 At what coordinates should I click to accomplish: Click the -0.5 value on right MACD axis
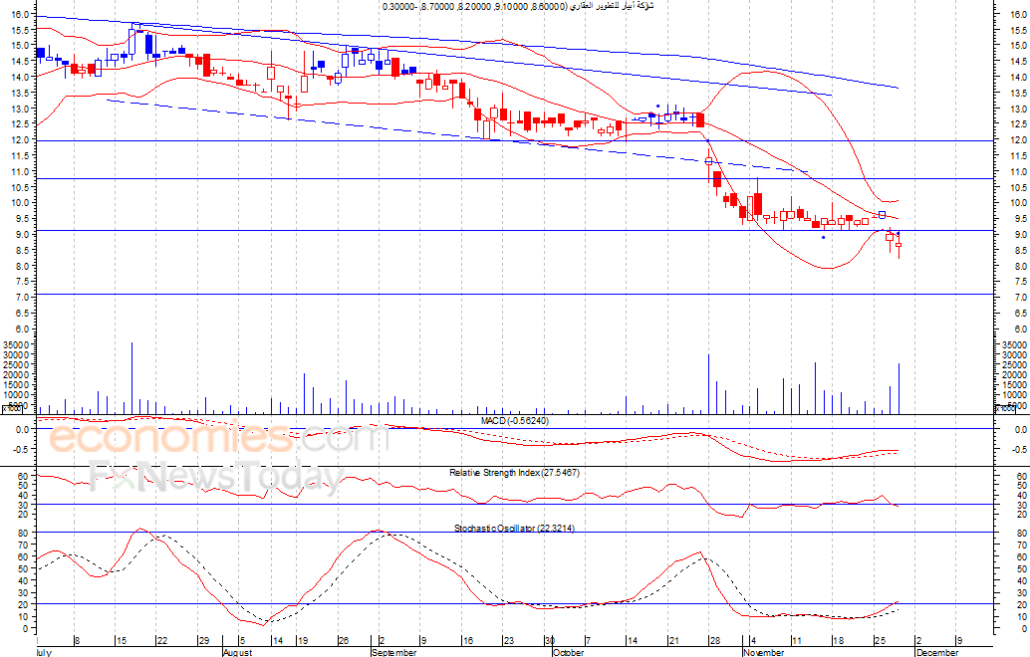pos(1020,450)
